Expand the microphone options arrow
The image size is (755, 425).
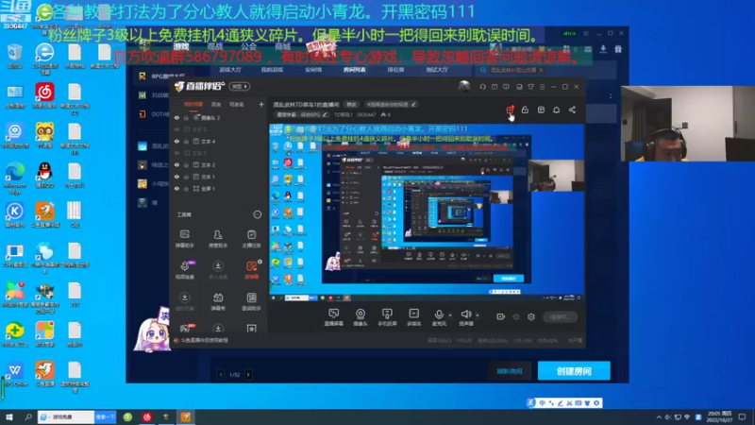coord(450,315)
